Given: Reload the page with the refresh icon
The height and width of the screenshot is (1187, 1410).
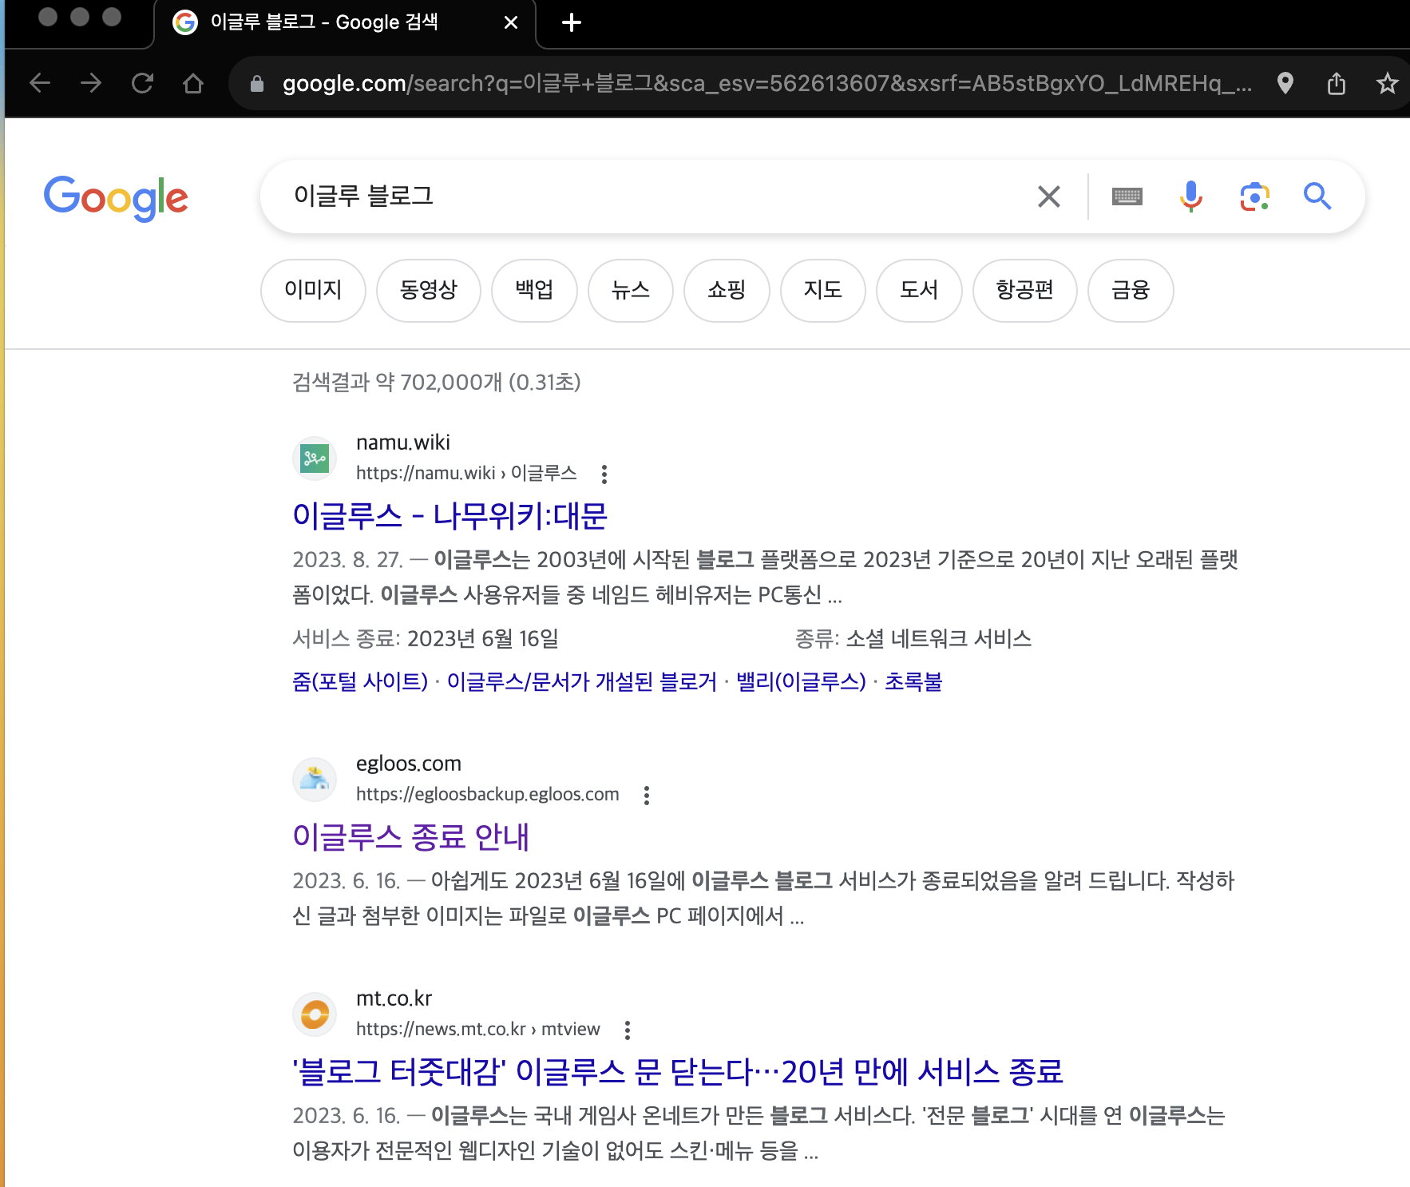Looking at the screenshot, I should 142,83.
